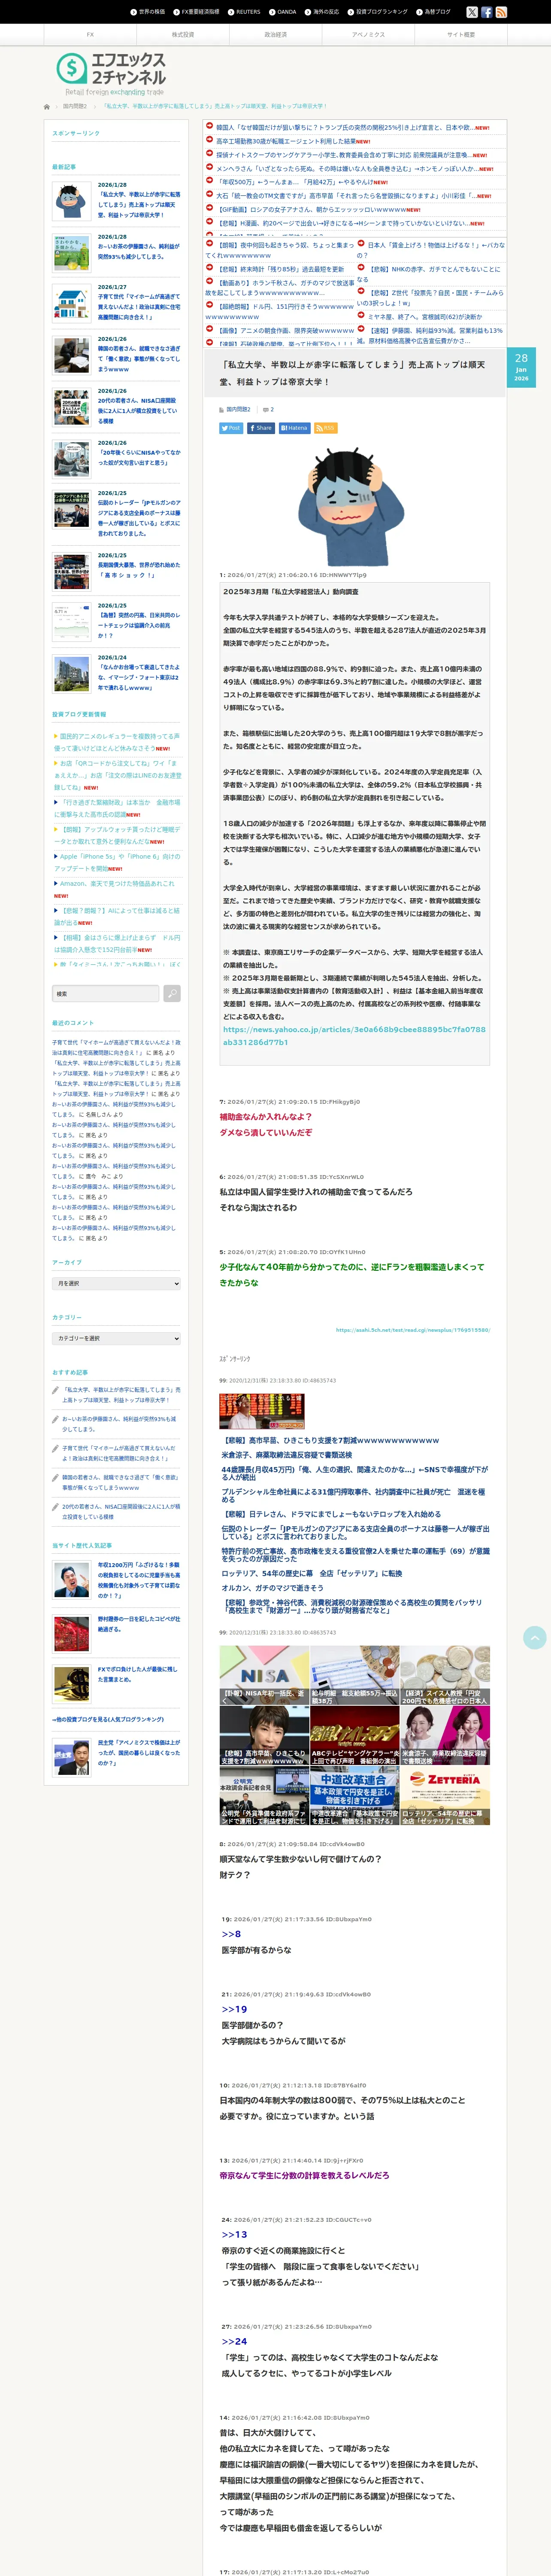Open the Facebook icon in header

pos(487,12)
